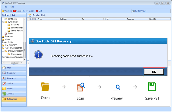Sort by the To column header
This screenshot has width=172, height=112.
(x=92, y=19)
